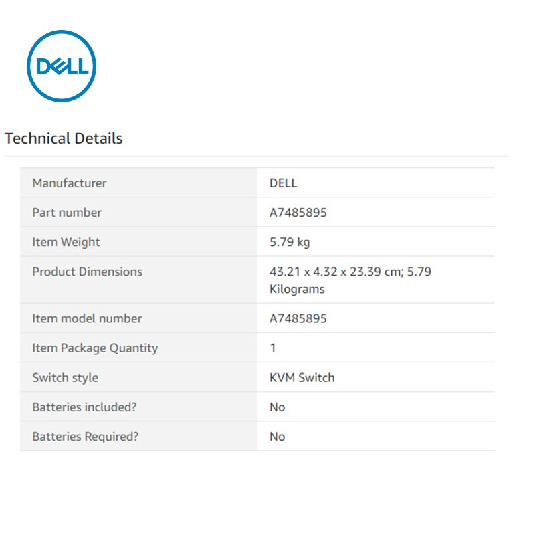The width and height of the screenshot is (535, 535).
Task: Select the Part number label
Action: (x=67, y=212)
